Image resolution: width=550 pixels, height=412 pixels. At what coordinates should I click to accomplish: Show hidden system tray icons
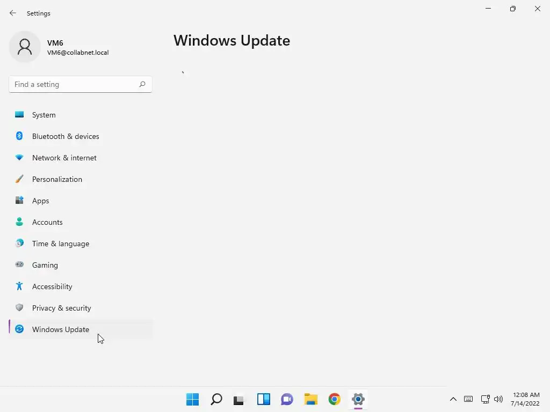pyautogui.click(x=453, y=399)
